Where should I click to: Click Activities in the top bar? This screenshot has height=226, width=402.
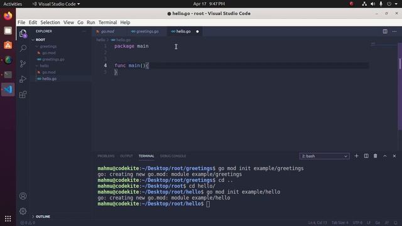(13, 4)
